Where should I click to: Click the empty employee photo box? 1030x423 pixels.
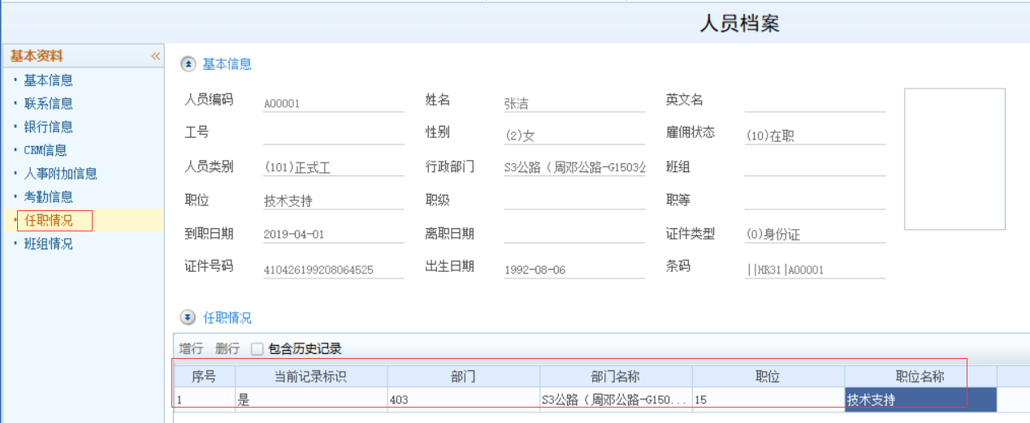pos(954,159)
